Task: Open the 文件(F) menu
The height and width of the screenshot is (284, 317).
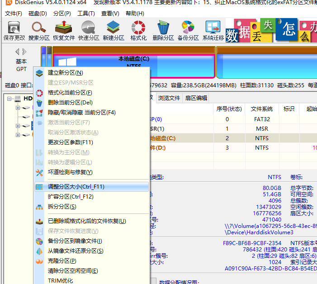Action: click(x=14, y=14)
